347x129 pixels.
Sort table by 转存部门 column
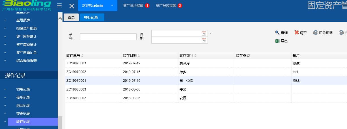(188, 56)
